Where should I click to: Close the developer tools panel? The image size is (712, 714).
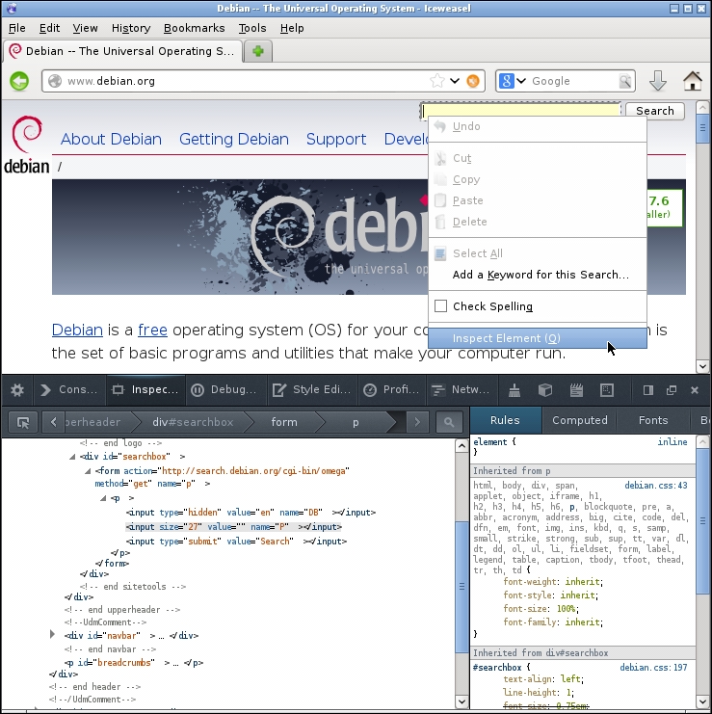(695, 390)
